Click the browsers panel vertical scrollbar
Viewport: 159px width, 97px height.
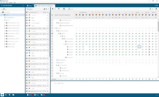click(49, 34)
